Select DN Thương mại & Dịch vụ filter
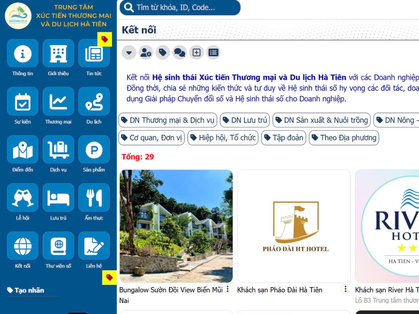The height and width of the screenshot is (314, 419). coord(168,120)
